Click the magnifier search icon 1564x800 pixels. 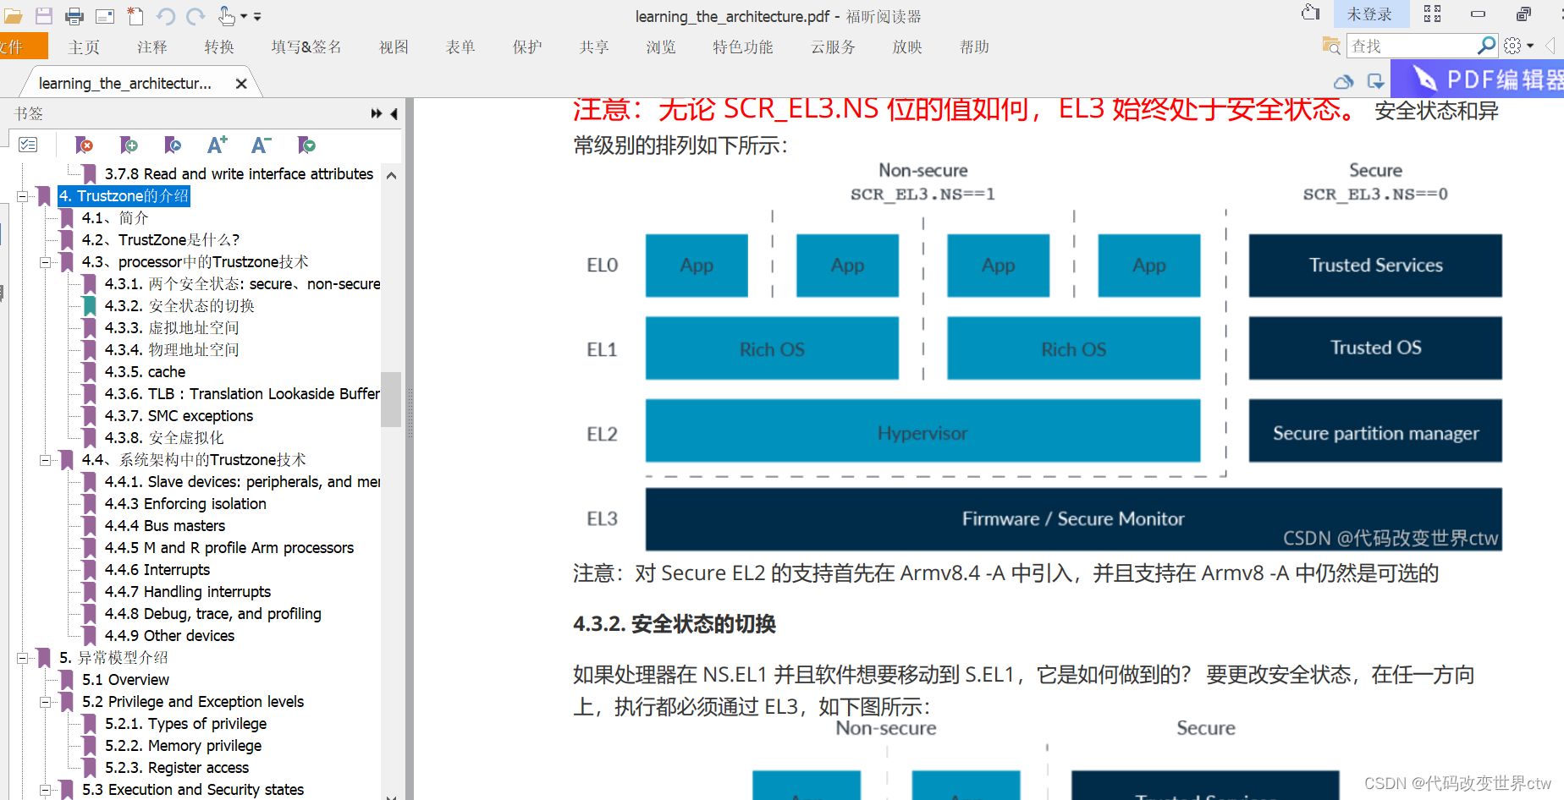click(x=1487, y=45)
